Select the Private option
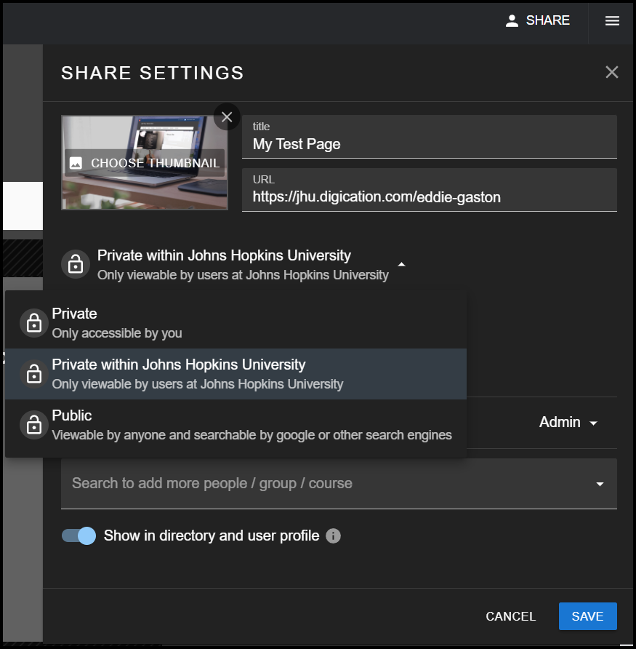This screenshot has width=636, height=649. tap(236, 323)
